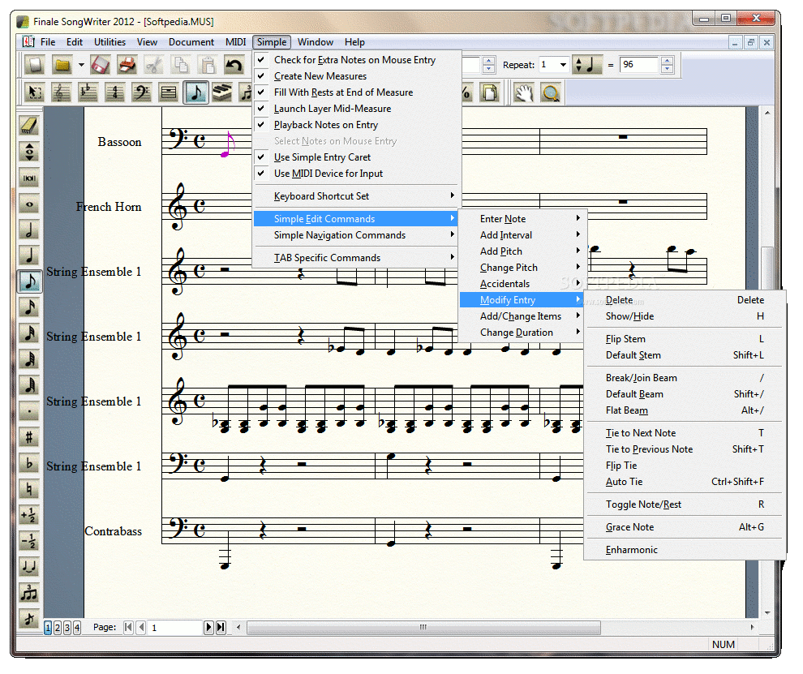
Task: Expand the Add Interval submenu
Action: (523, 235)
